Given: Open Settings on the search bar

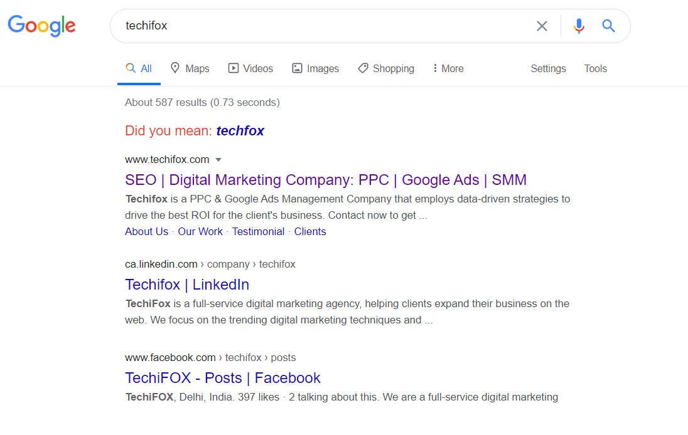Looking at the screenshot, I should tap(548, 69).
